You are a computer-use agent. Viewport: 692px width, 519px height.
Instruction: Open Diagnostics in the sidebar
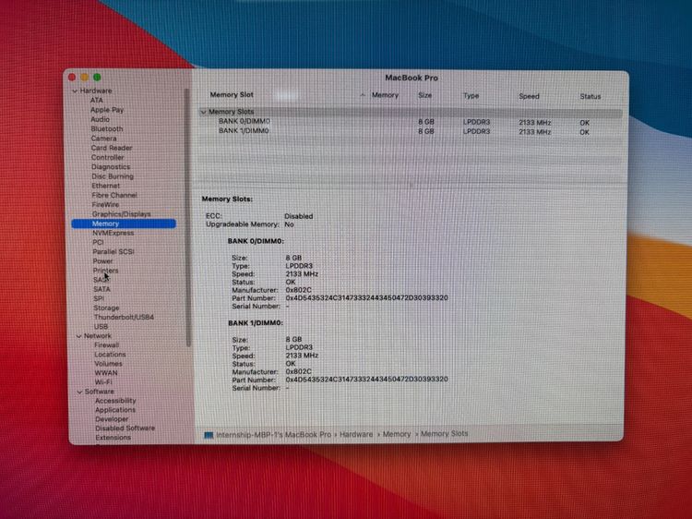click(111, 167)
